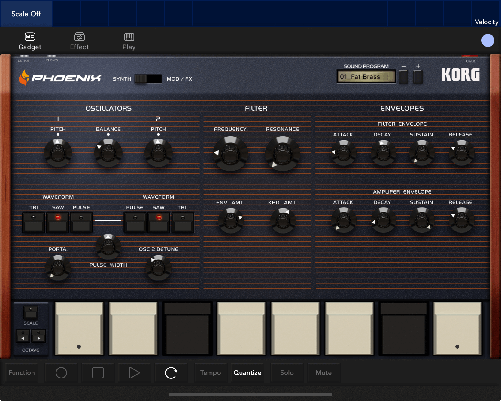The width and height of the screenshot is (501, 401).
Task: Click the ENVELOPES section heading
Action: click(402, 108)
